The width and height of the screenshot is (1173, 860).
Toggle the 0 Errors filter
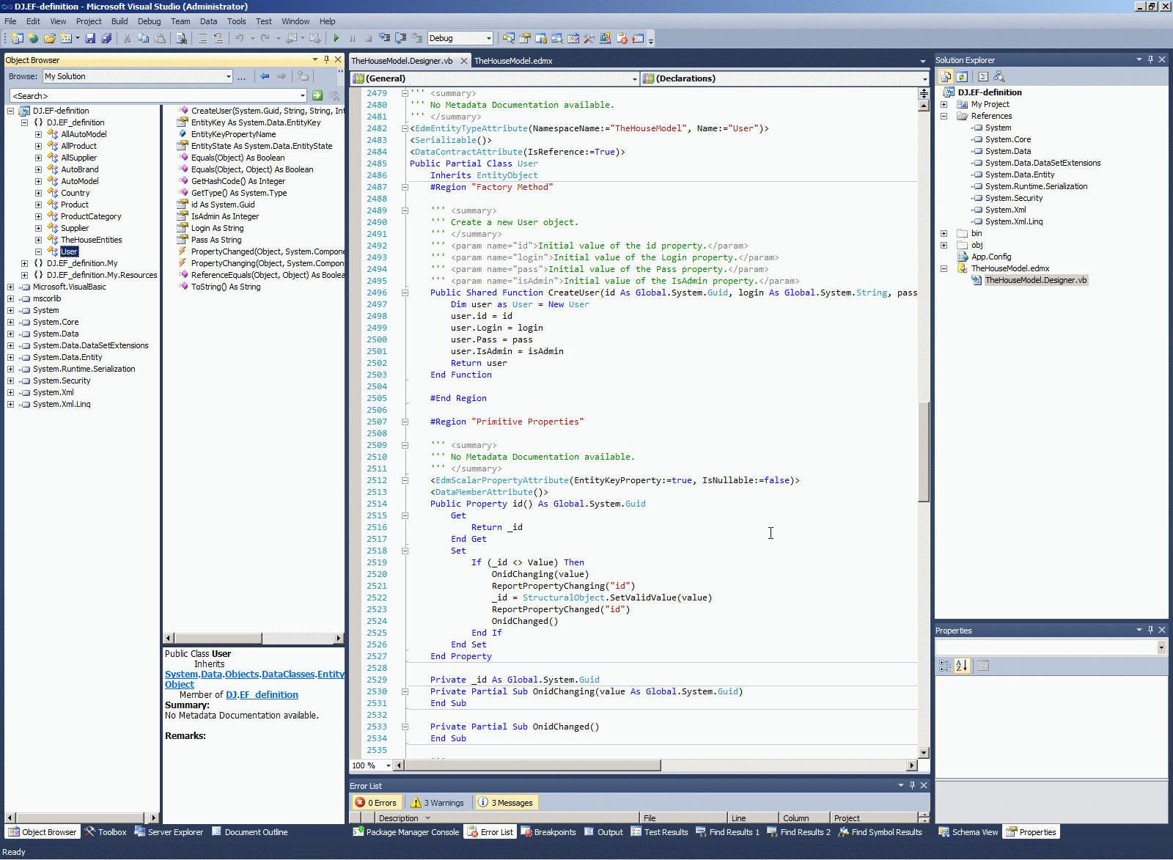[376, 803]
